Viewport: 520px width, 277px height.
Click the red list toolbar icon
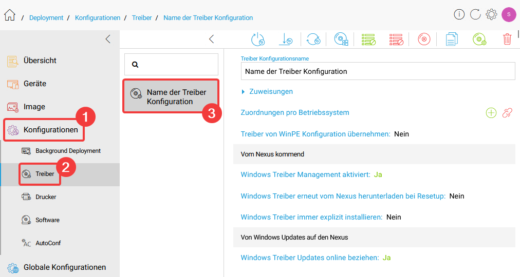396,39
